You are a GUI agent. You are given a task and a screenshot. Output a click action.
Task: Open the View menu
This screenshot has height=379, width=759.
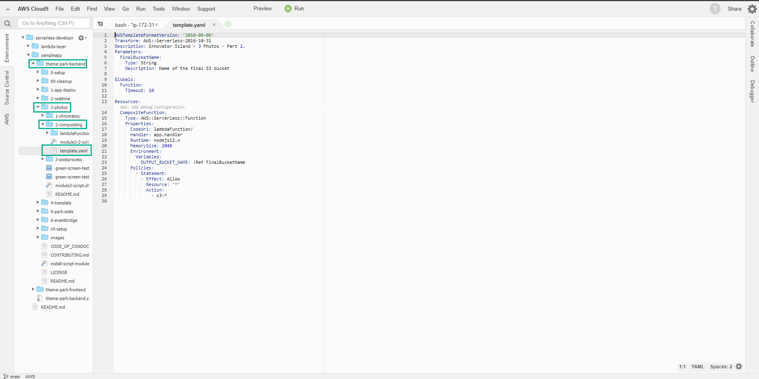[110, 9]
